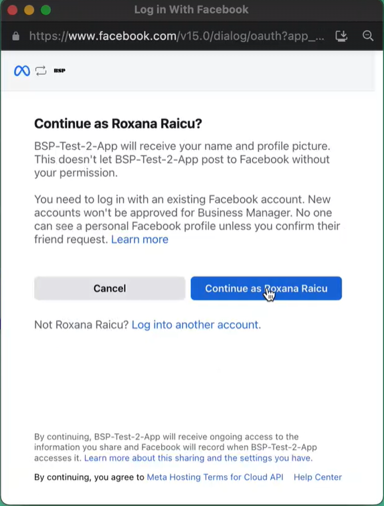
Task: Click the magnifier zoom icon in address bar
Action: 368,35
